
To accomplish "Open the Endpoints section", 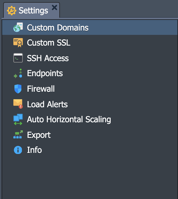I will click(90, 73).
